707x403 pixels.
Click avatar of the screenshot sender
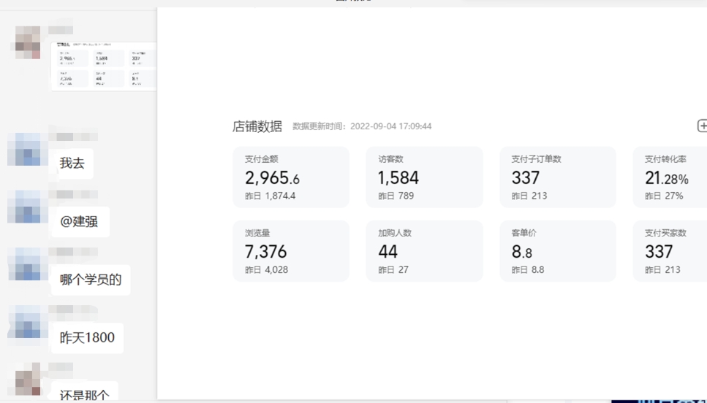click(28, 42)
